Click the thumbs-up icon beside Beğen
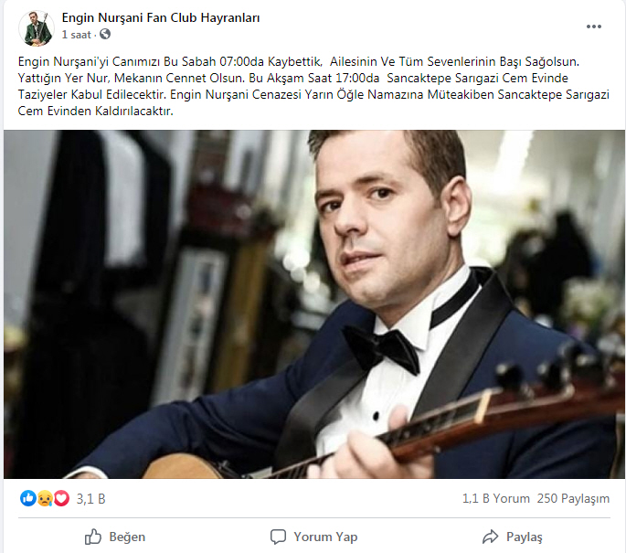626x553 pixels. tap(93, 537)
